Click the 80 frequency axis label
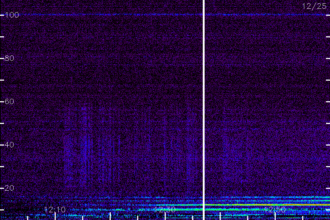Screen dimensions: 330x220 [x=9, y=58]
